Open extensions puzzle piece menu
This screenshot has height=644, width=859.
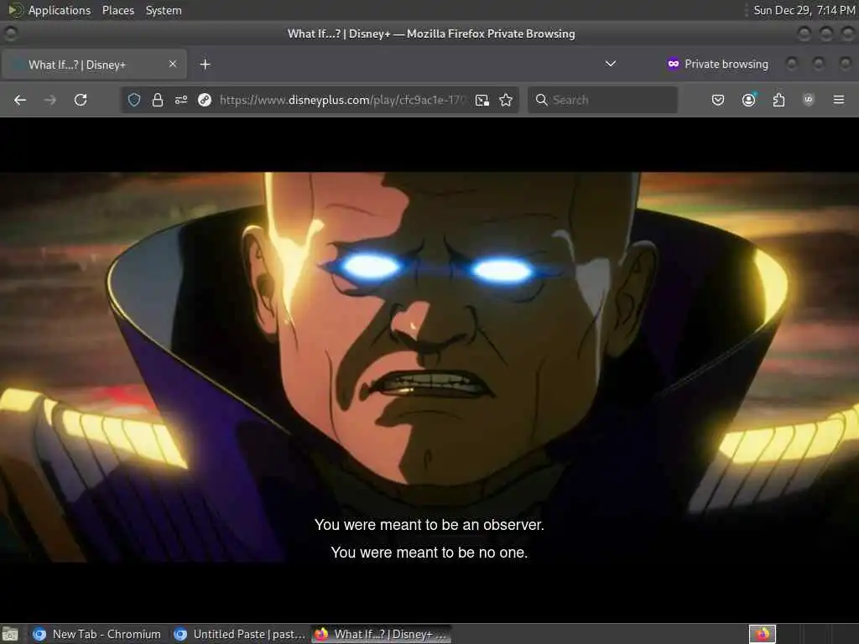(x=778, y=100)
